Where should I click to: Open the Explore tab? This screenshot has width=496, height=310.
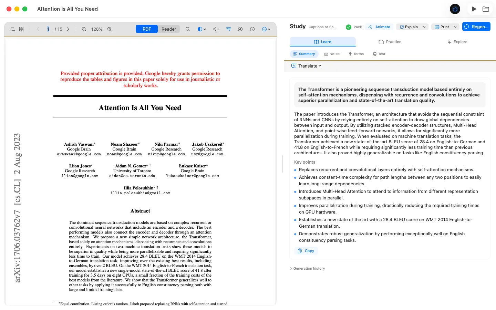tap(457, 42)
